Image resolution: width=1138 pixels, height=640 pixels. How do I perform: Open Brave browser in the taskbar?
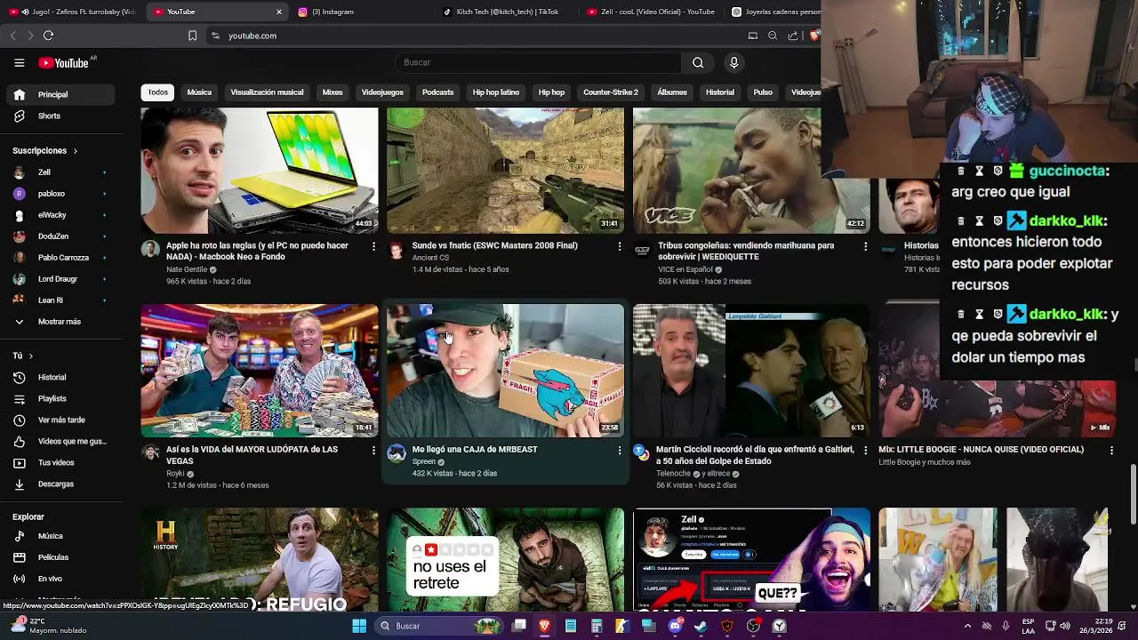[545, 626]
